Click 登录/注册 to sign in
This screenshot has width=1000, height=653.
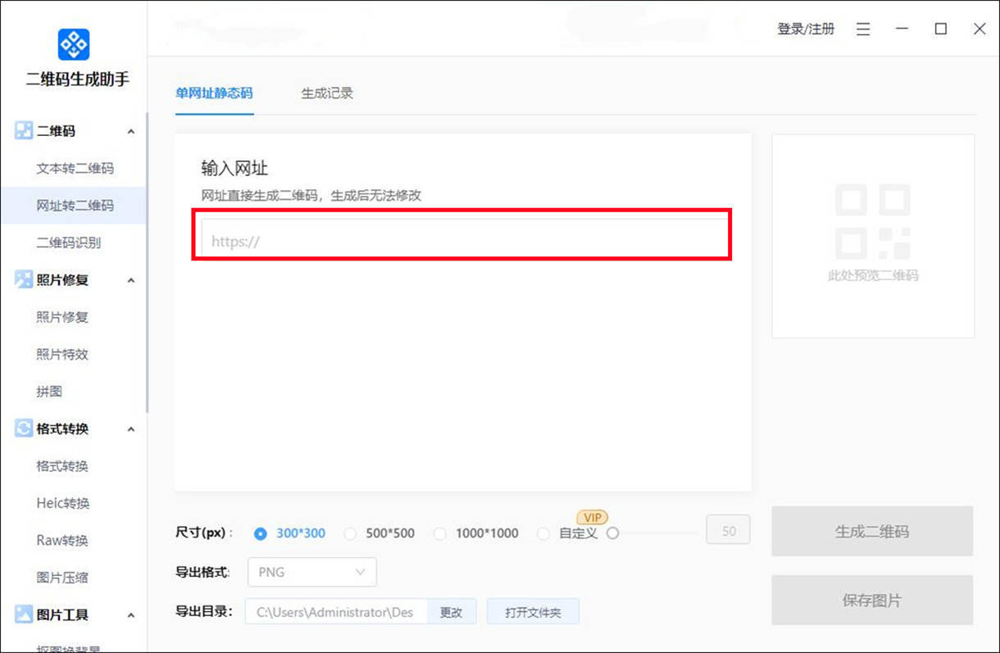coord(806,29)
